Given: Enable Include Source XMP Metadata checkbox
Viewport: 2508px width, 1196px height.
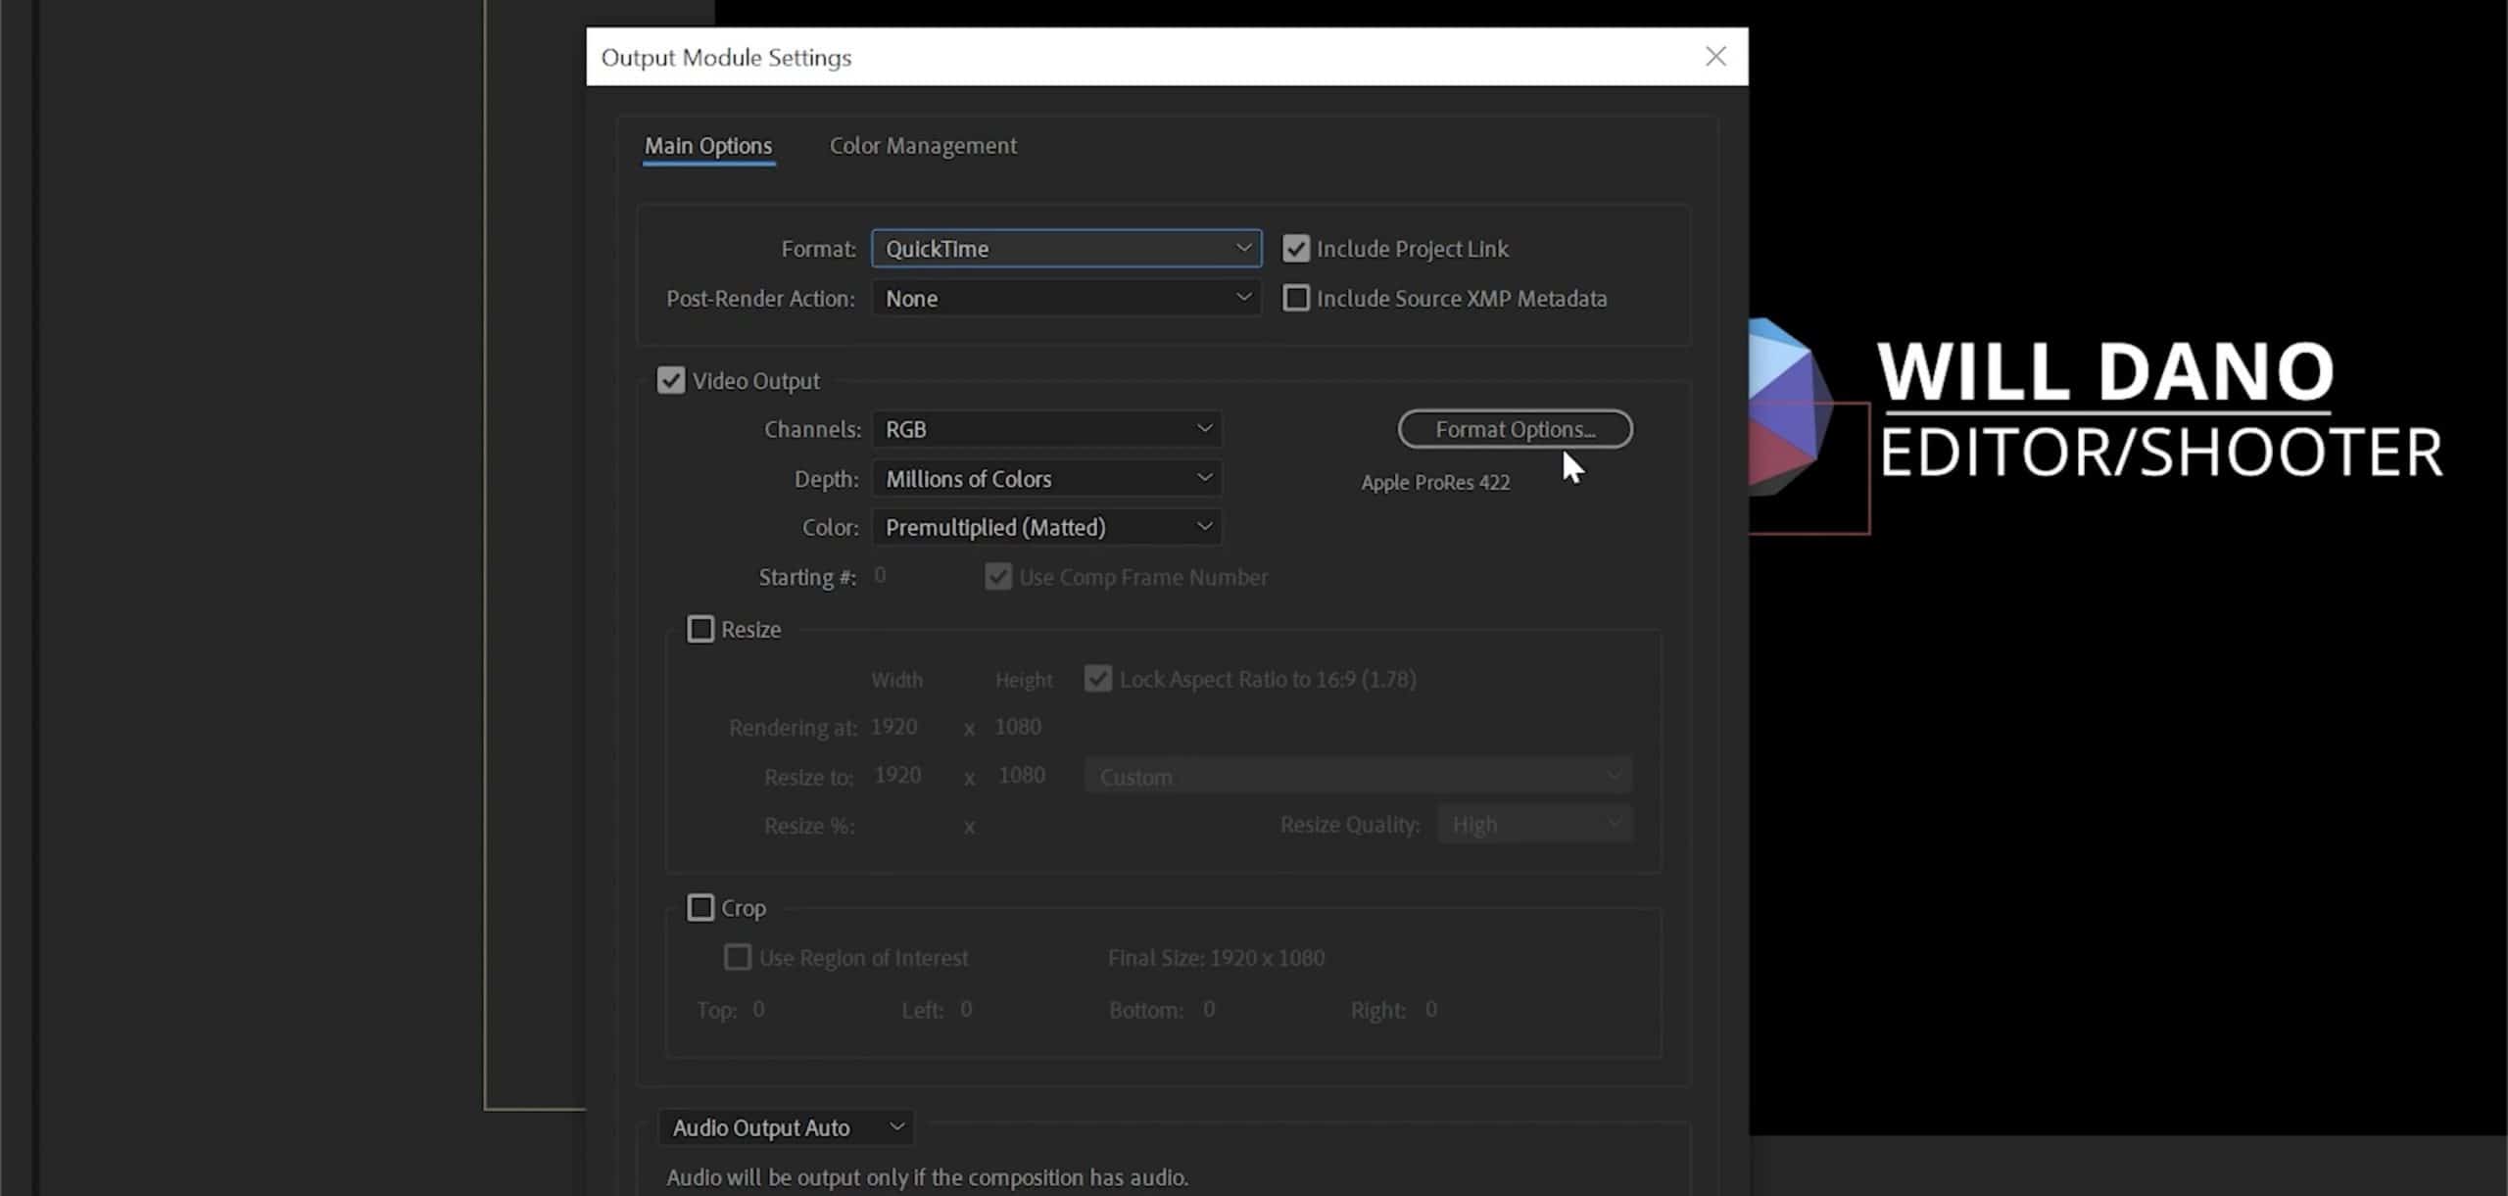Looking at the screenshot, I should (1296, 298).
